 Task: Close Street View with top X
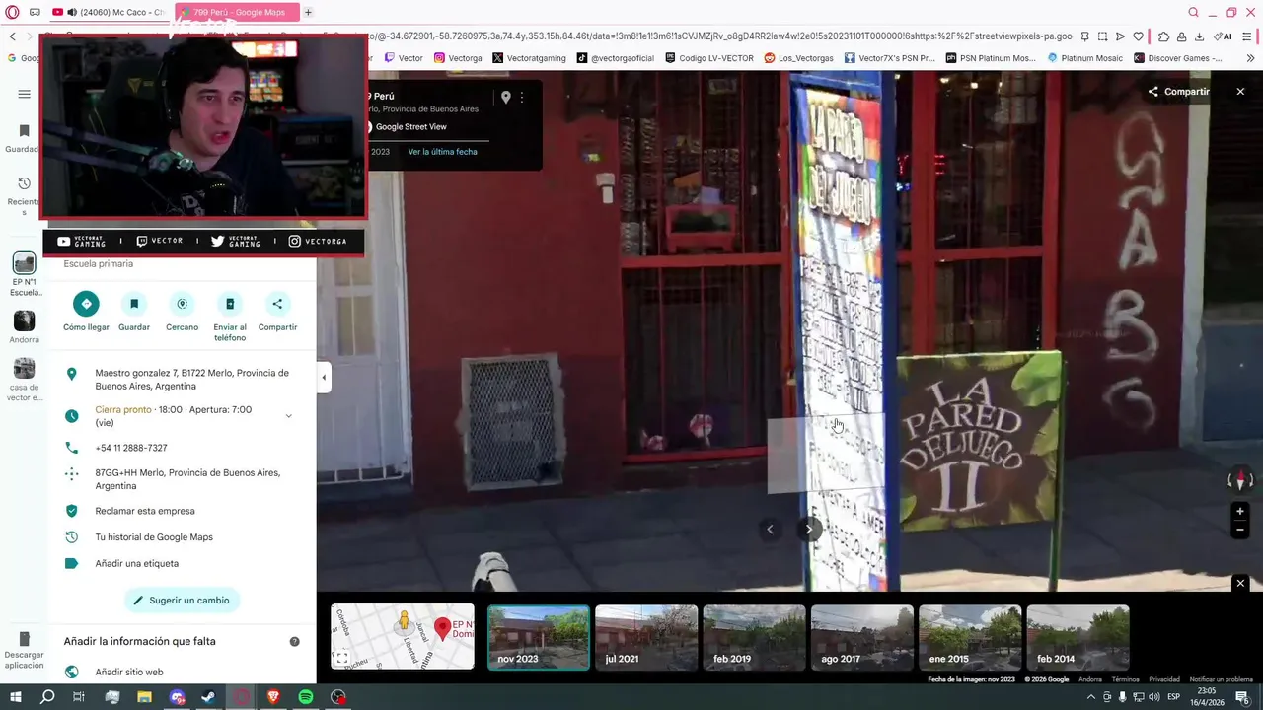(x=1240, y=92)
